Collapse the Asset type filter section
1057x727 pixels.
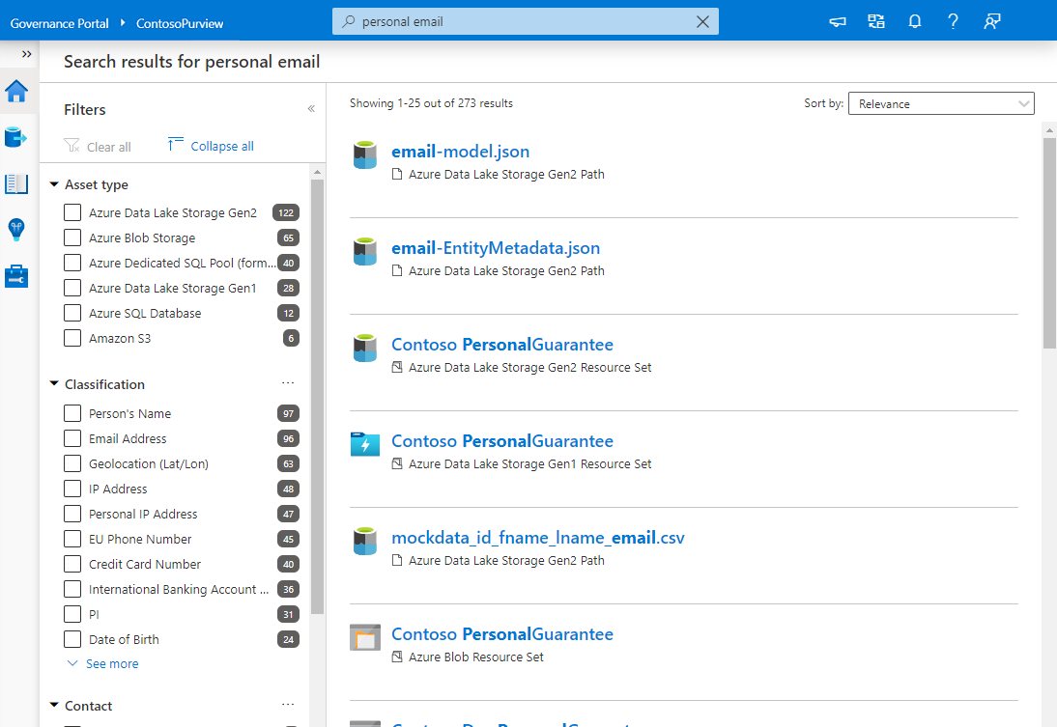[54, 183]
